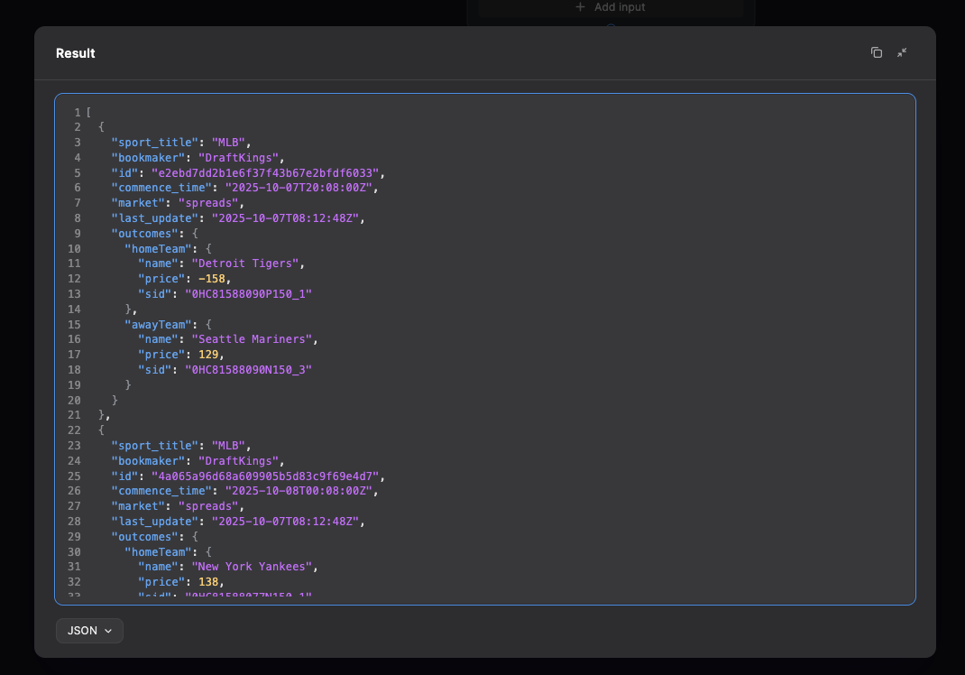
Task: Collapse the Result panel with minimize icon
Action: [x=902, y=53]
